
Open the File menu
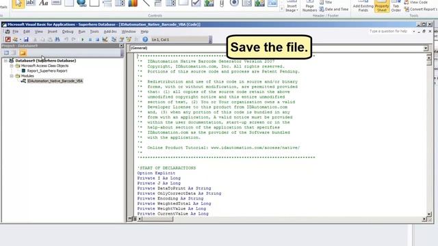click(x=15, y=31)
